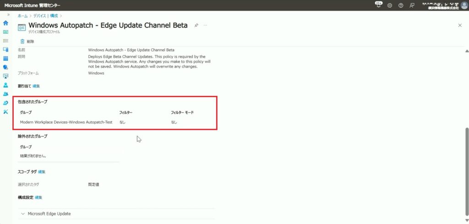This screenshot has width=469, height=224.
Task: Click the 削除 delete button label
Action: [x=31, y=42]
